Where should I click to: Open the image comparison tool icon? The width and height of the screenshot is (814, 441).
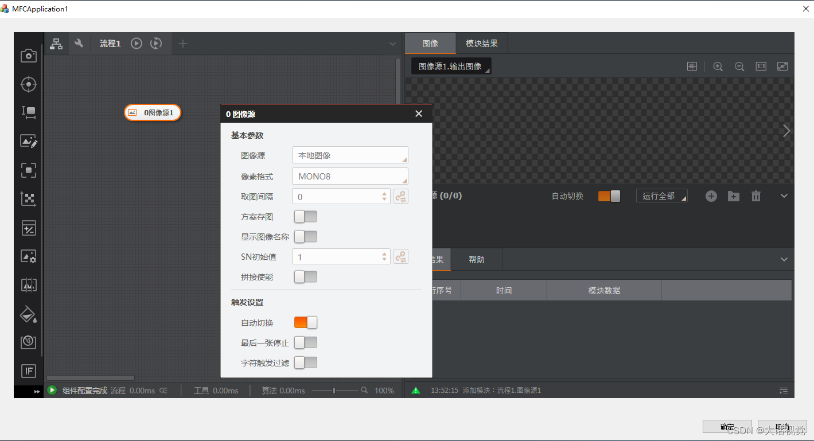(29, 285)
